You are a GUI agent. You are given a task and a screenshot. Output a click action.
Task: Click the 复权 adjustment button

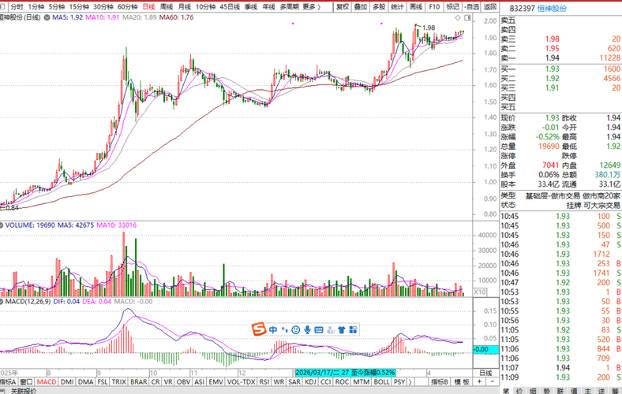(x=342, y=7)
